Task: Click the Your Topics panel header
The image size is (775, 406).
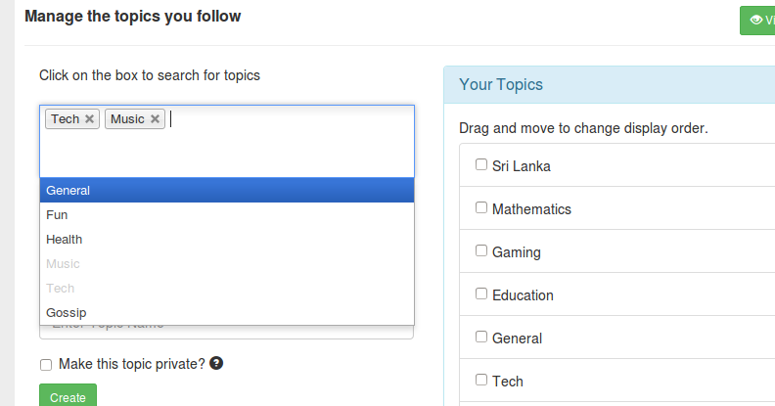Action: click(609, 85)
